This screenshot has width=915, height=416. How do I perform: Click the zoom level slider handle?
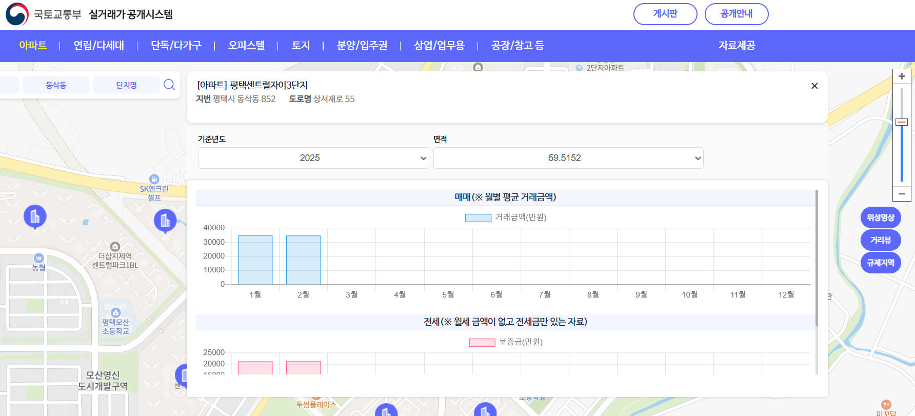click(x=902, y=122)
